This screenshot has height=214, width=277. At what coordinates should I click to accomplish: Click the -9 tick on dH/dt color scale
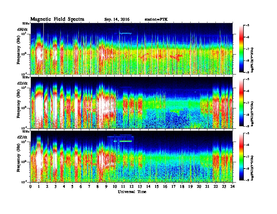click(248, 72)
